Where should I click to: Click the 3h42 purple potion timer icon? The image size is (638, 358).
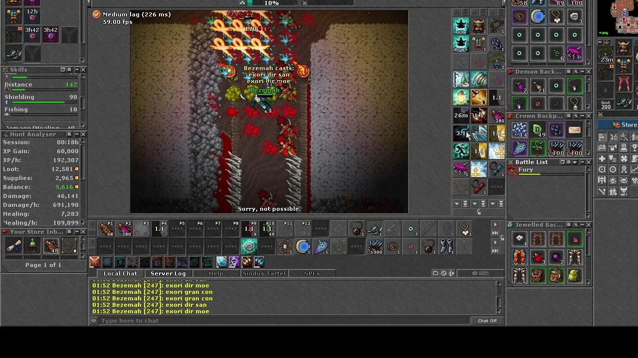(50, 34)
